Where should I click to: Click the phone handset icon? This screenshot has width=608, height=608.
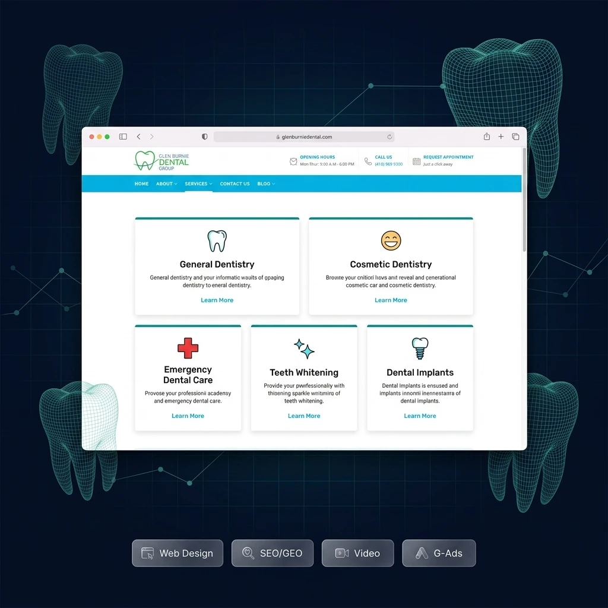(x=368, y=161)
